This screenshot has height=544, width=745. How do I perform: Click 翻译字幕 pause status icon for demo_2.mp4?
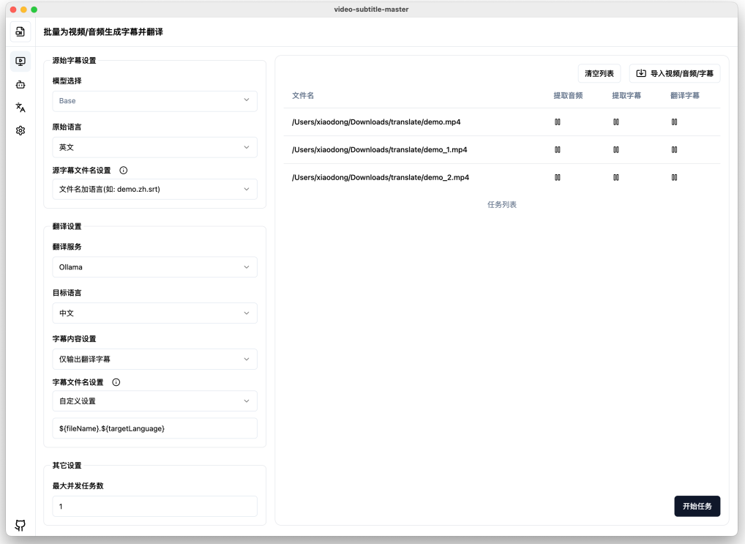674,177
